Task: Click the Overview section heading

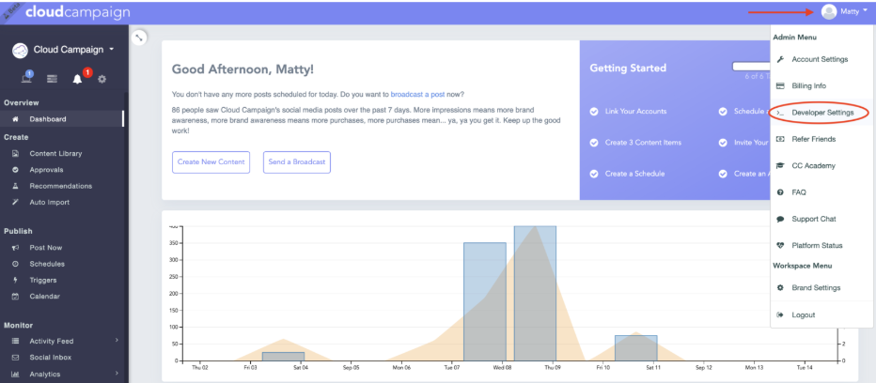Action: (22, 102)
